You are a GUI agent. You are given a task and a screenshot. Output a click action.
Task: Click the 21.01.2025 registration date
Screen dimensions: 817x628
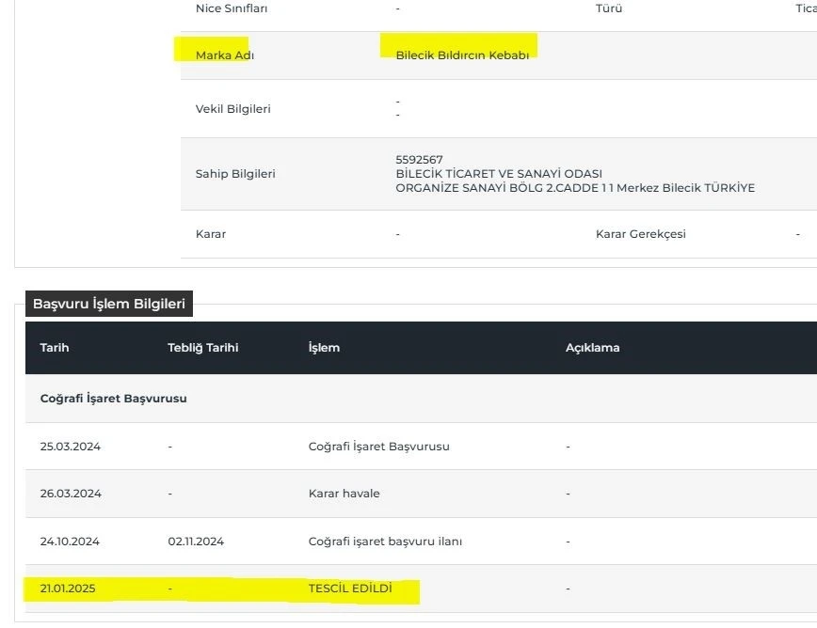tap(68, 589)
